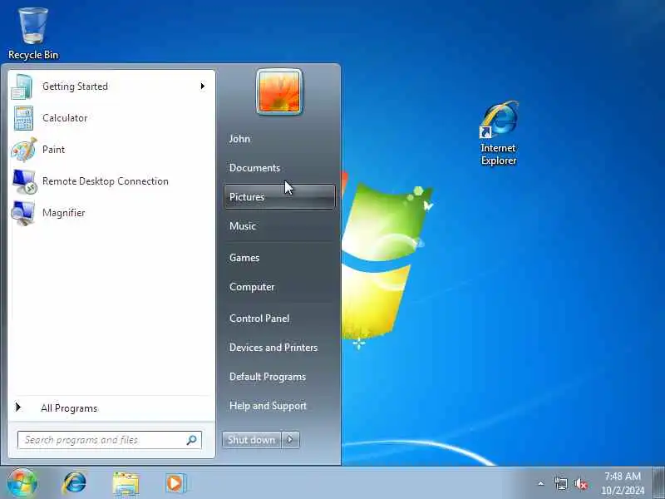Show hidden tray icons arrow
Screen dimensions: 665x499
(x=541, y=483)
